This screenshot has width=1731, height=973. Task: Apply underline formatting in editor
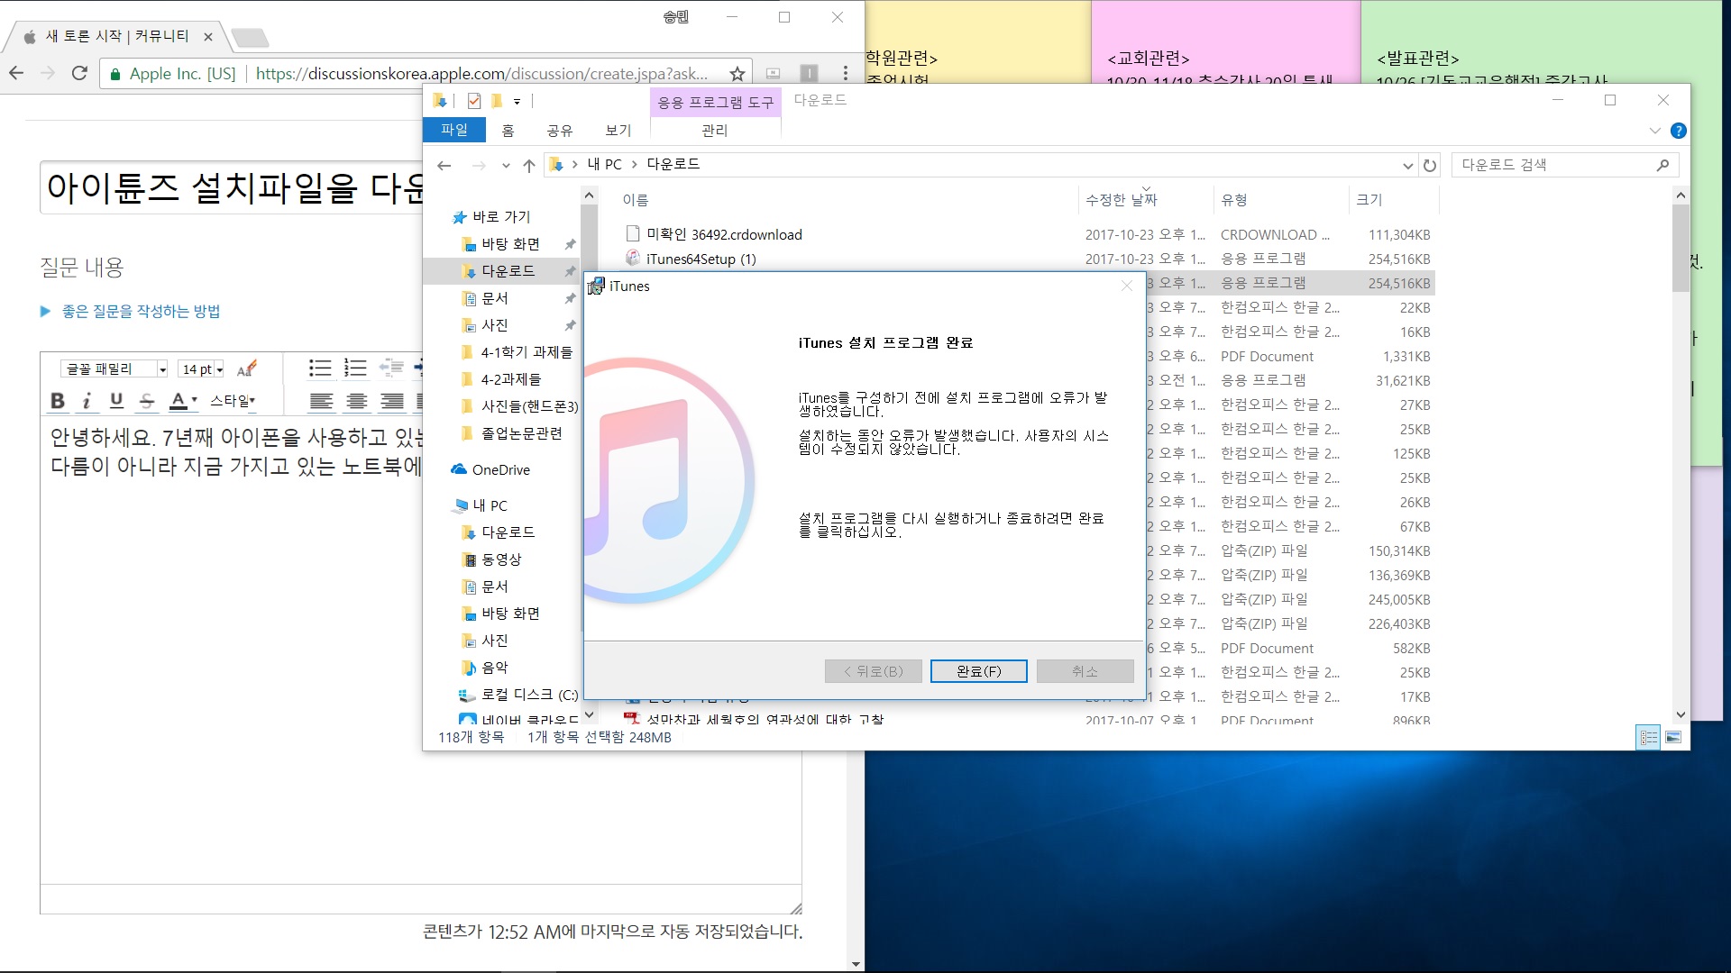(x=116, y=401)
